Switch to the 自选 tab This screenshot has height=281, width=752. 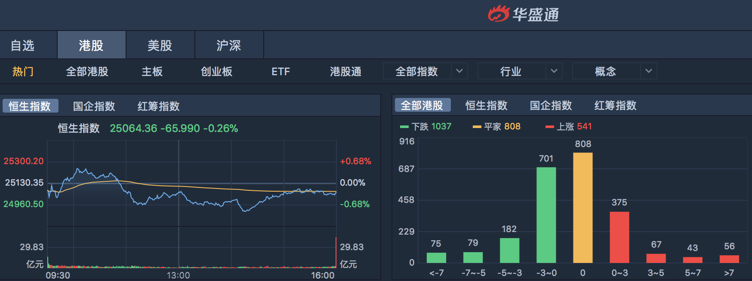pyautogui.click(x=22, y=45)
